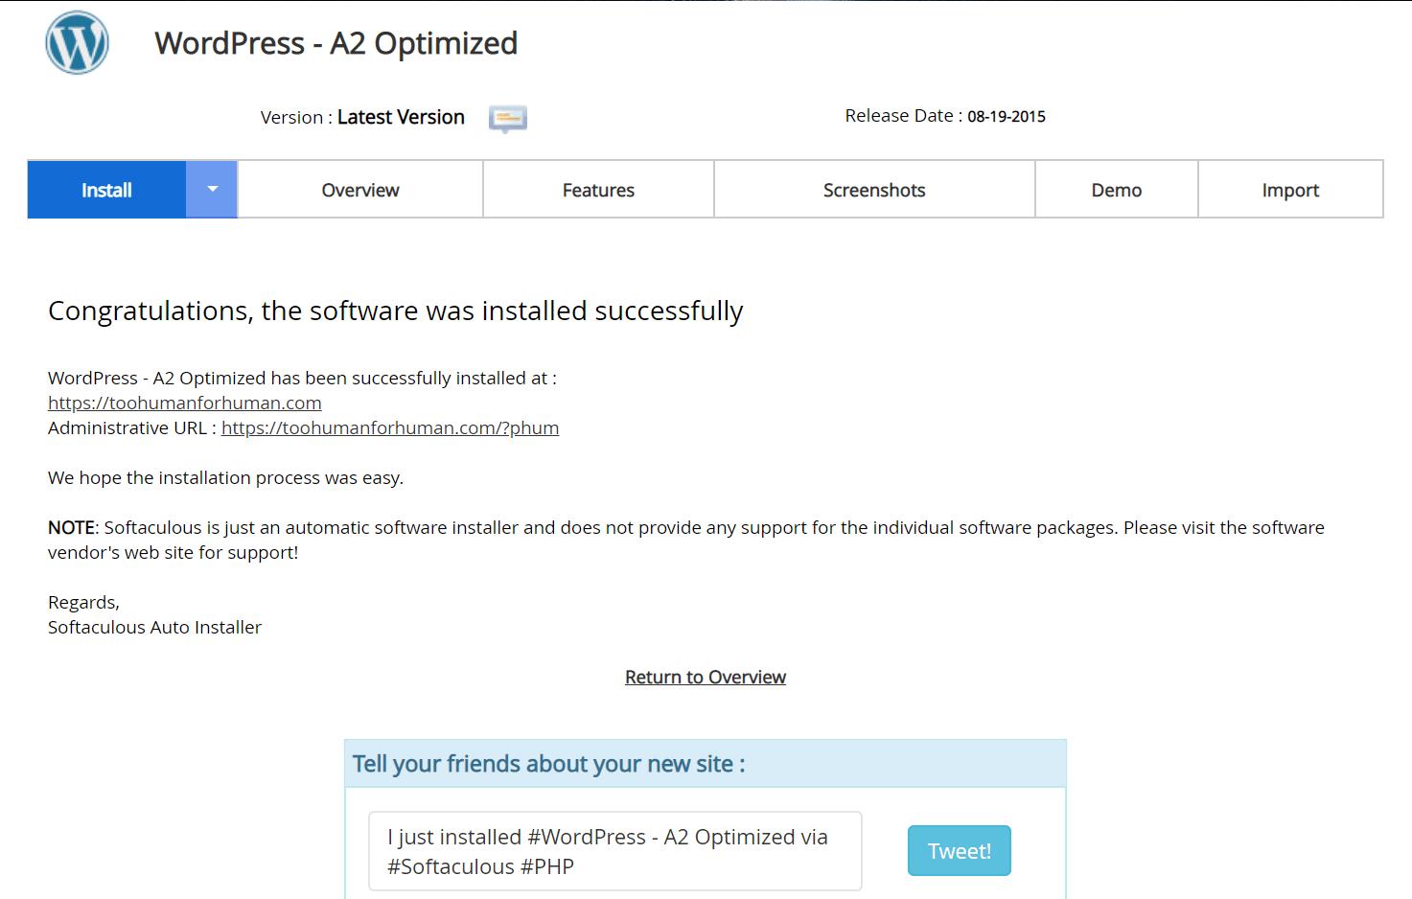The width and height of the screenshot is (1412, 899).
Task: Open the Administrative URL link
Action: coord(390,428)
